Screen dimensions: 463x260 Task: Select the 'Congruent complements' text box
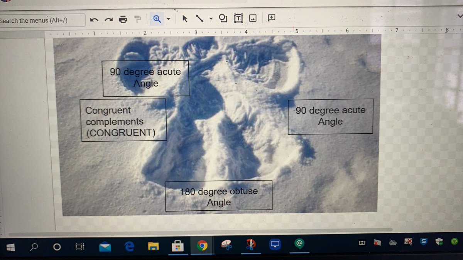pyautogui.click(x=123, y=120)
